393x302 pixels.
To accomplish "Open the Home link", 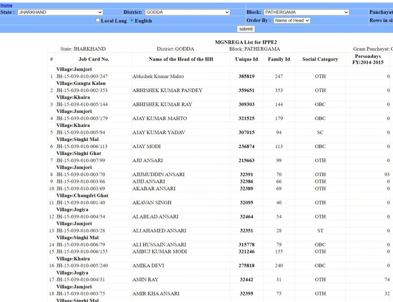I will pos(6,5).
